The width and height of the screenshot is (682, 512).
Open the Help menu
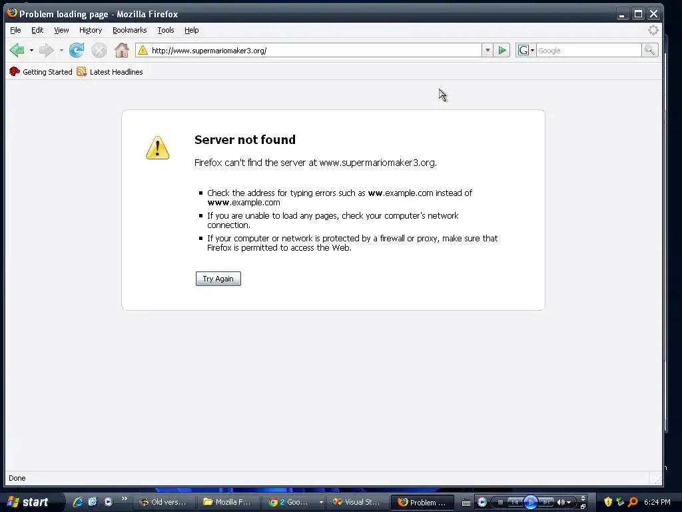click(x=191, y=30)
